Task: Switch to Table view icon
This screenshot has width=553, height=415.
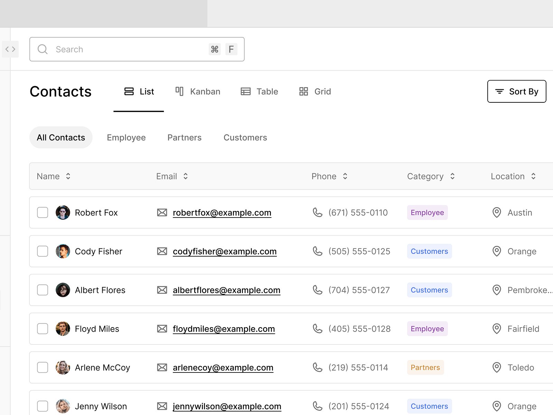Action: (246, 91)
